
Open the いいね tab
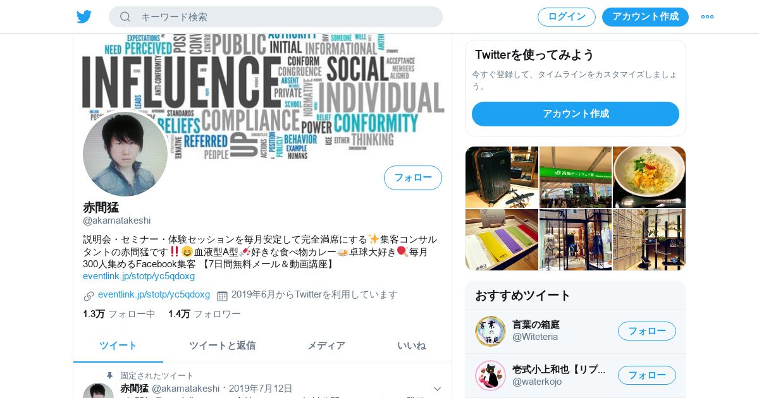[x=411, y=346]
